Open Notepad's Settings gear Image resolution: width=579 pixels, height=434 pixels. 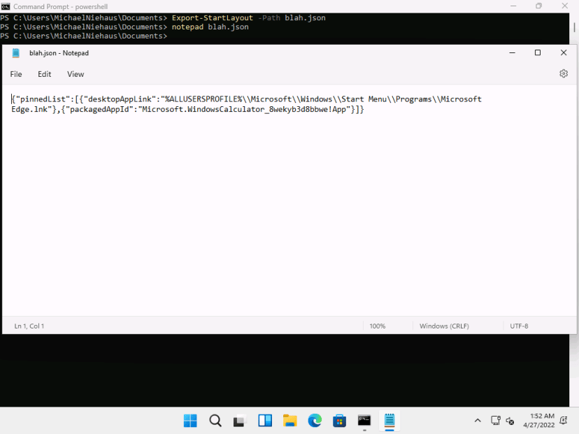pos(564,73)
